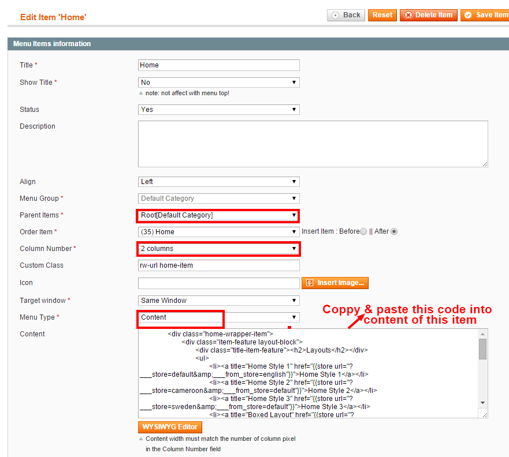Click the Content width note text

click(221, 444)
